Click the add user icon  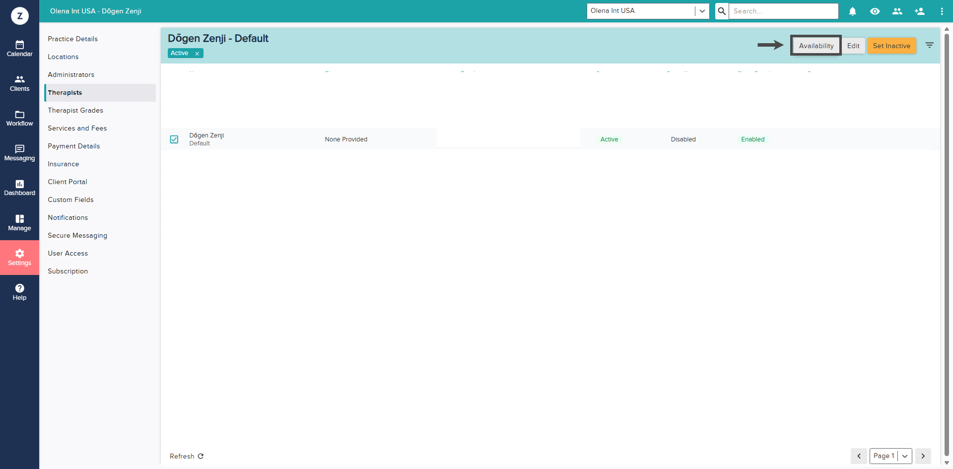pos(919,11)
